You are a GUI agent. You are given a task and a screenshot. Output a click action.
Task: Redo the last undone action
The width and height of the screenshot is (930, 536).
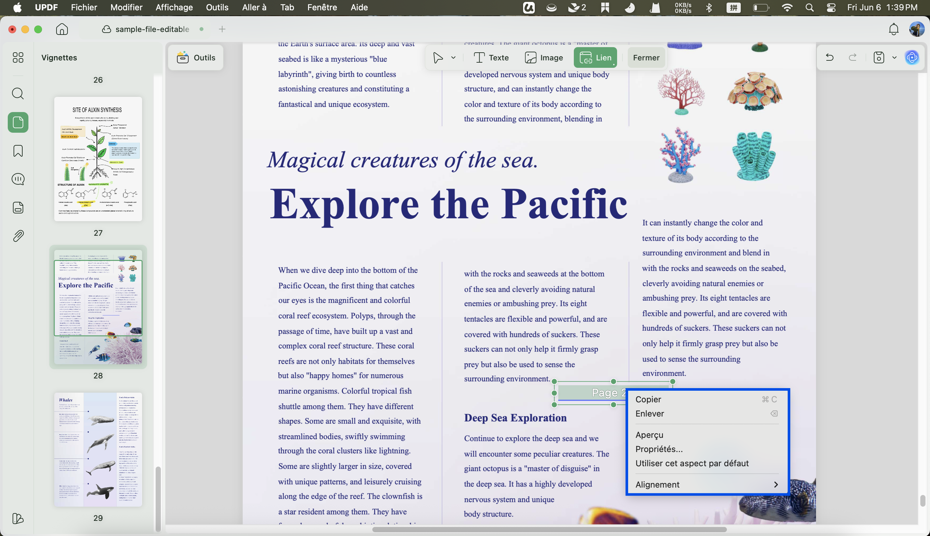click(x=853, y=57)
